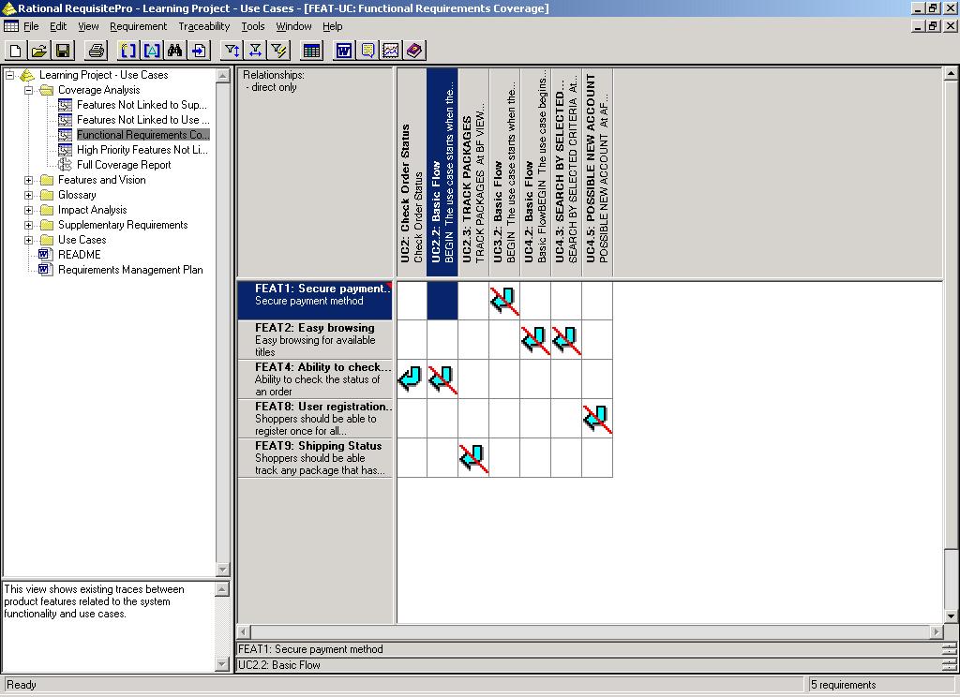Expand the Features and Vision folder
This screenshot has height=697, width=960.
click(28, 180)
